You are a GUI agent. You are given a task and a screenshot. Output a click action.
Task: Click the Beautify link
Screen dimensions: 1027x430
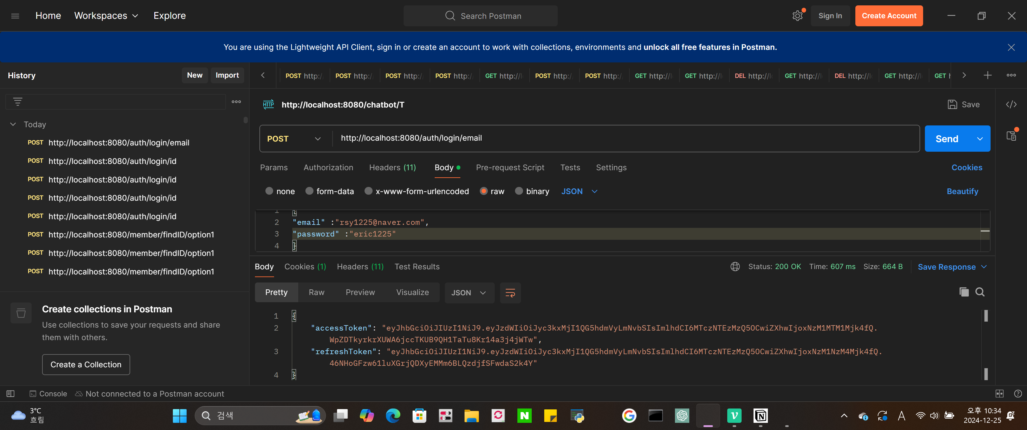[962, 191]
